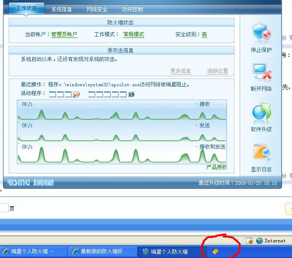This screenshot has width=292, height=258.
Task: Click the Internet Explorer active program icon
Action: click(x=131, y=94)
